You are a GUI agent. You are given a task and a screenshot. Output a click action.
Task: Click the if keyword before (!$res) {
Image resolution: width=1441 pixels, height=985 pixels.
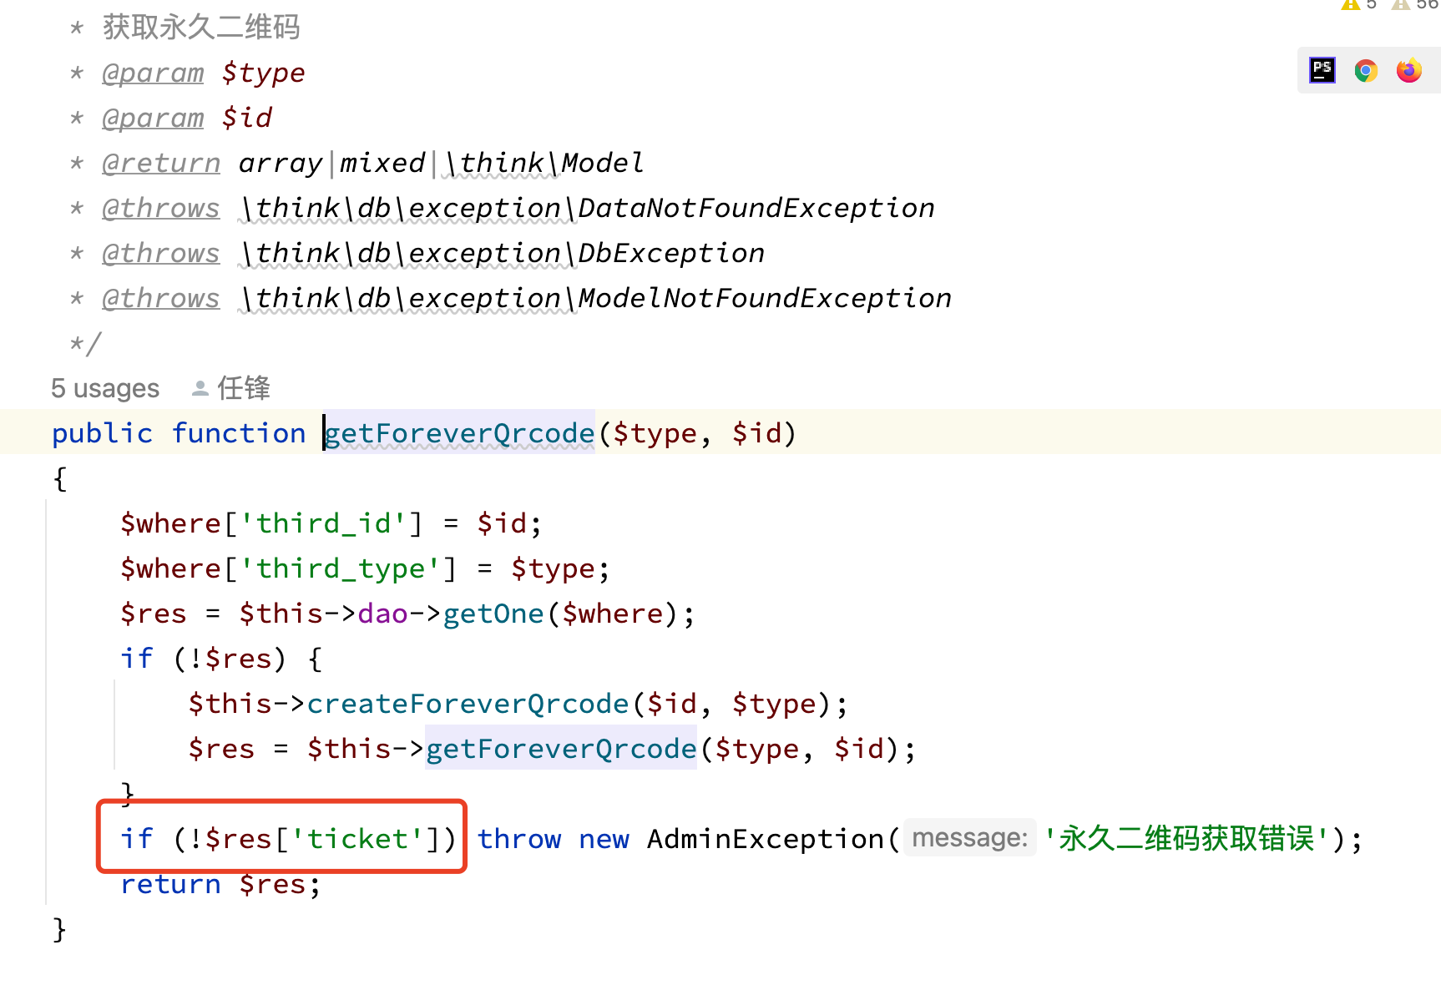pyautogui.click(x=137, y=659)
